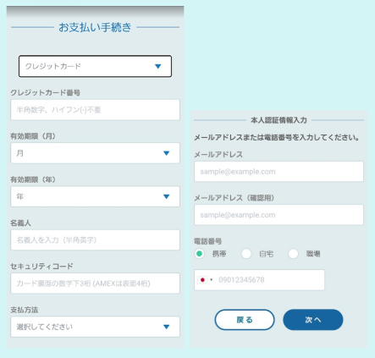The width and height of the screenshot is (375, 358).
Task: Click the メールアドレス（確認用） input field
Action: [x=278, y=215]
